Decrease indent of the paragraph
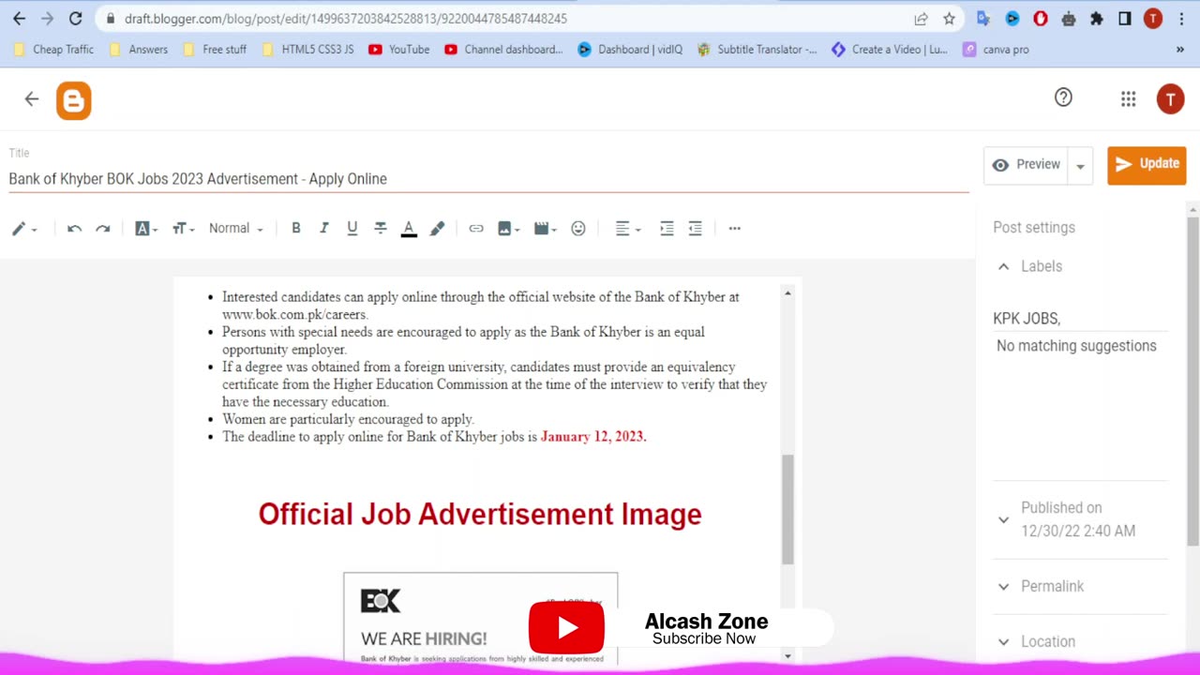The image size is (1200, 675). pyautogui.click(x=695, y=229)
